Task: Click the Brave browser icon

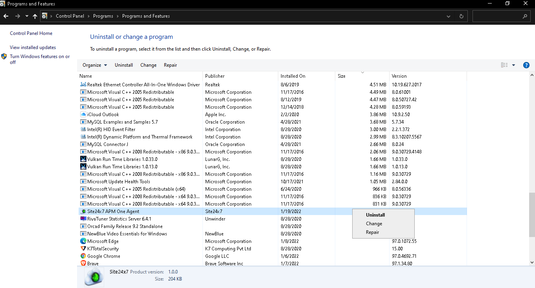Action: coord(83,263)
